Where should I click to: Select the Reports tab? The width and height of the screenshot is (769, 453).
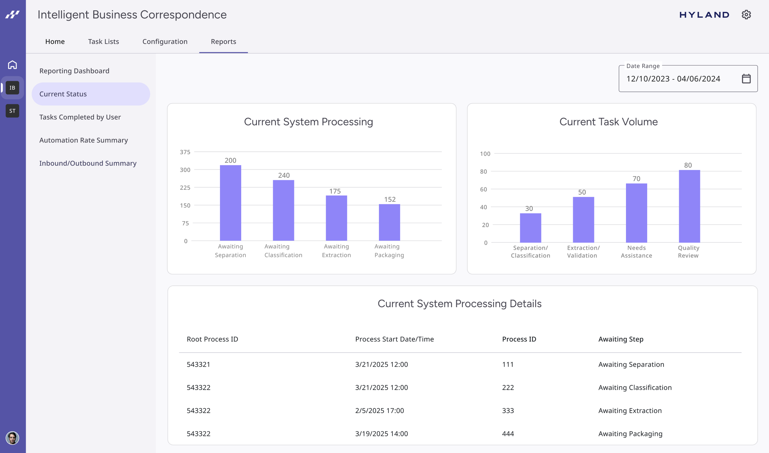tap(223, 41)
